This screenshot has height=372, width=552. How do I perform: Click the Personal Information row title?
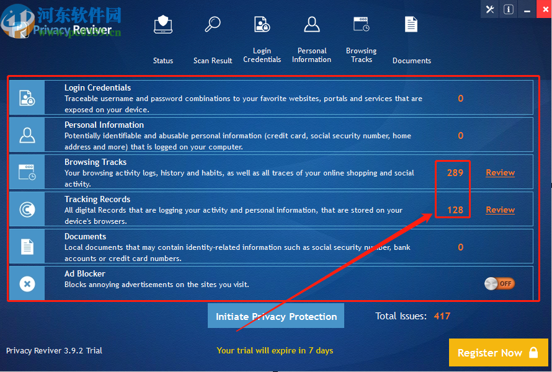point(104,125)
